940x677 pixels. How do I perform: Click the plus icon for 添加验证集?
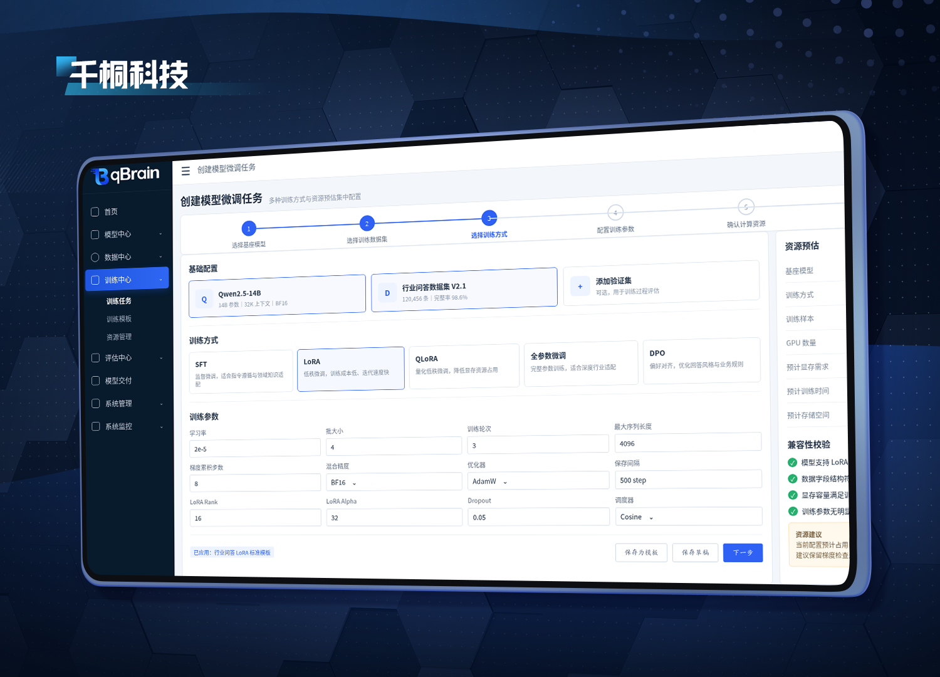tap(580, 286)
